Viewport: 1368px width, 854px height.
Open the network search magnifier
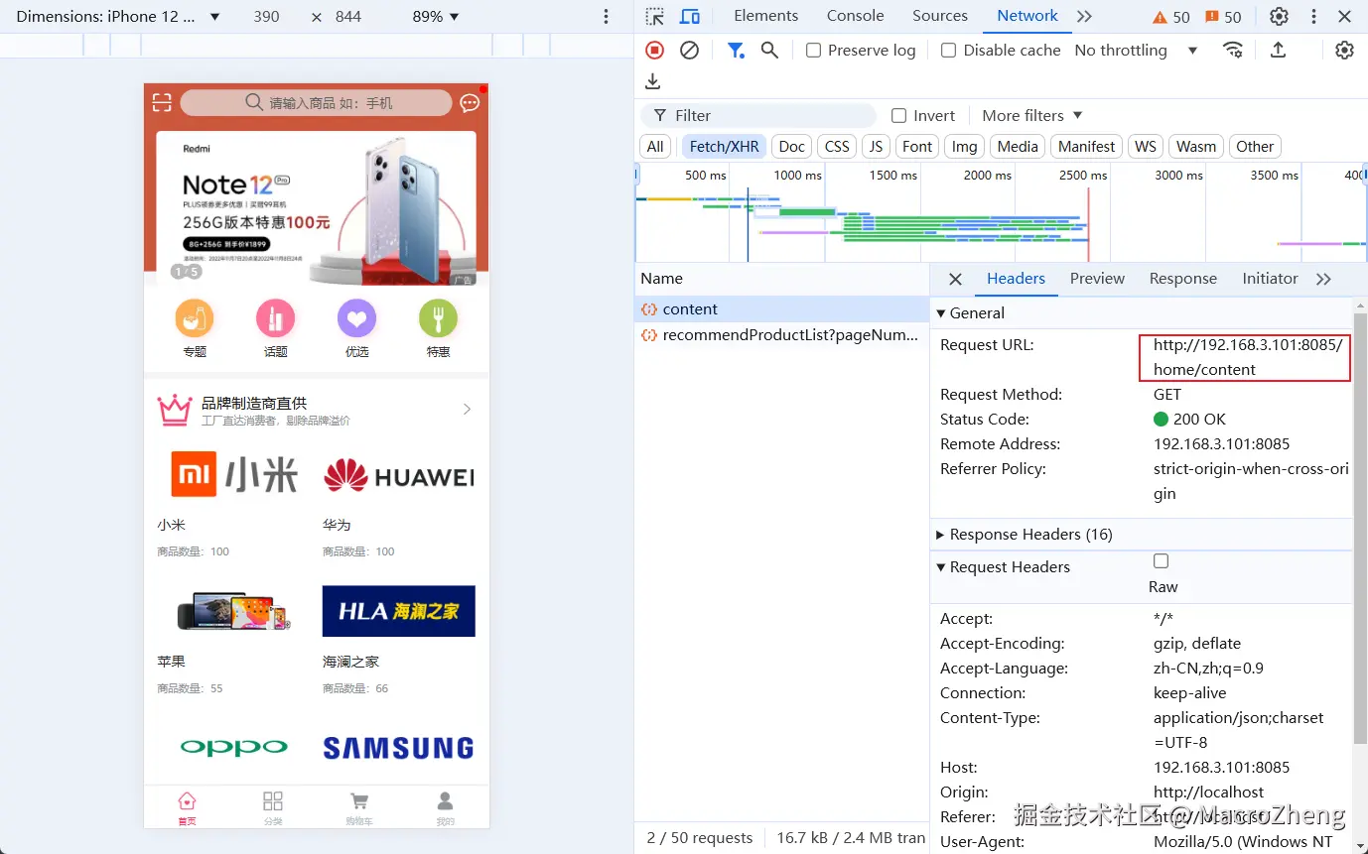click(769, 50)
